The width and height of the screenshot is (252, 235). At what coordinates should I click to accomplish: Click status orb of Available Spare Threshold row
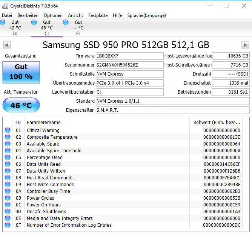pyautogui.click(x=8, y=150)
